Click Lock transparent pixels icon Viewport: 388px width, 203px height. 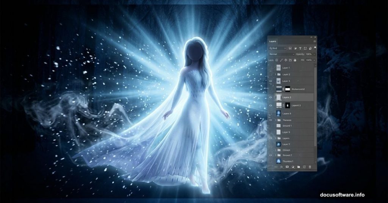[x=277, y=60]
